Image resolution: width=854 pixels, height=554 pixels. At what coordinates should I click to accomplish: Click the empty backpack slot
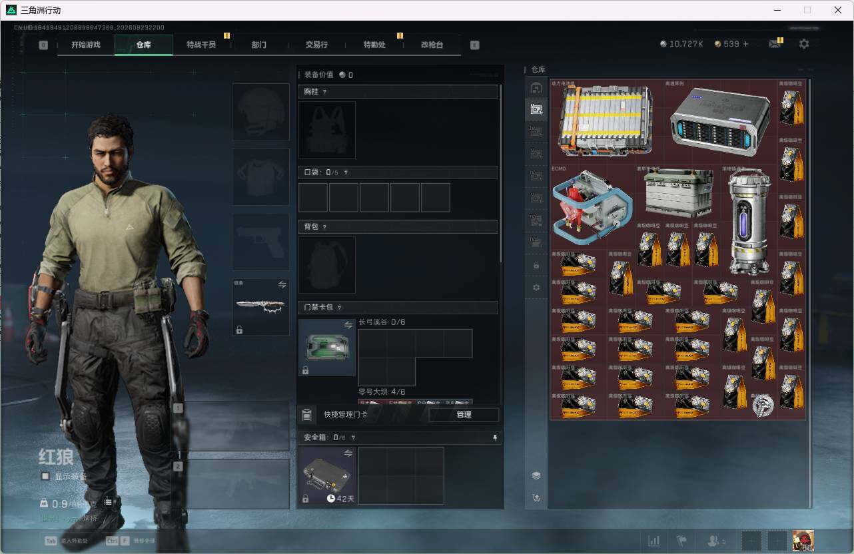click(327, 265)
